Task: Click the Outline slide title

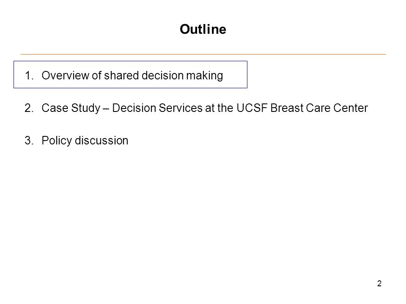Action: tap(203, 29)
